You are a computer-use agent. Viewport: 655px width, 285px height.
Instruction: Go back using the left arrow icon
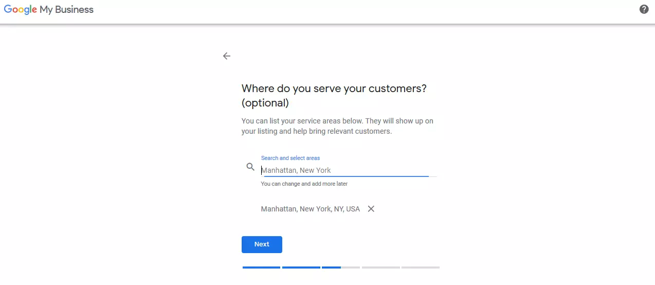coord(227,56)
